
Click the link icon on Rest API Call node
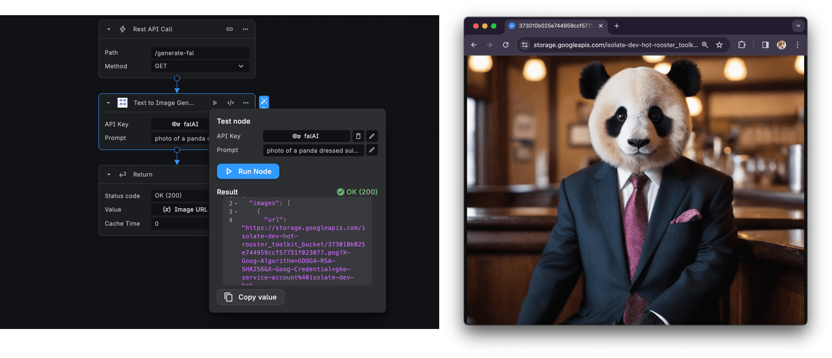pos(229,29)
